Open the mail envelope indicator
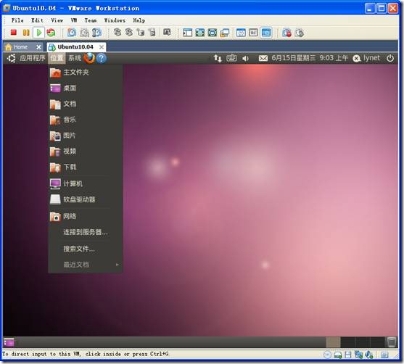 [263, 59]
